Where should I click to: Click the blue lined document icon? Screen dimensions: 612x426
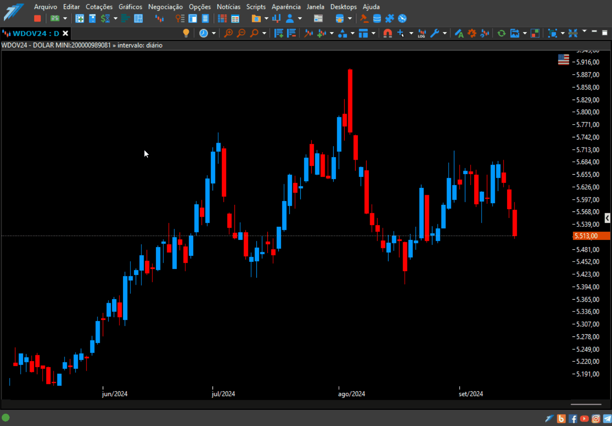pos(205,18)
